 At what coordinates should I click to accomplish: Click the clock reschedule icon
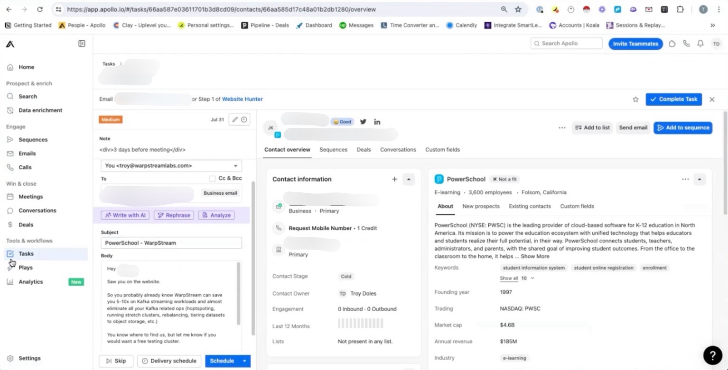click(244, 120)
